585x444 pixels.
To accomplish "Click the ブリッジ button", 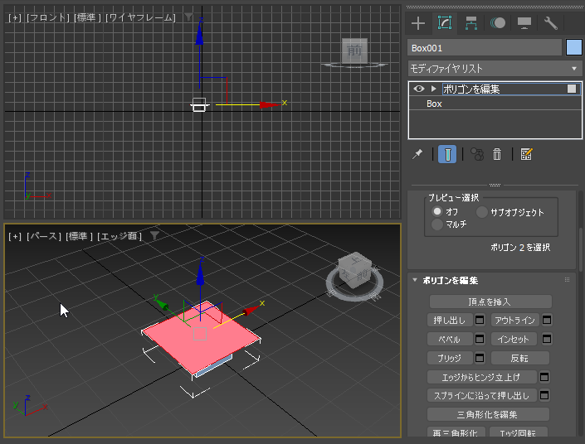I will coord(450,358).
